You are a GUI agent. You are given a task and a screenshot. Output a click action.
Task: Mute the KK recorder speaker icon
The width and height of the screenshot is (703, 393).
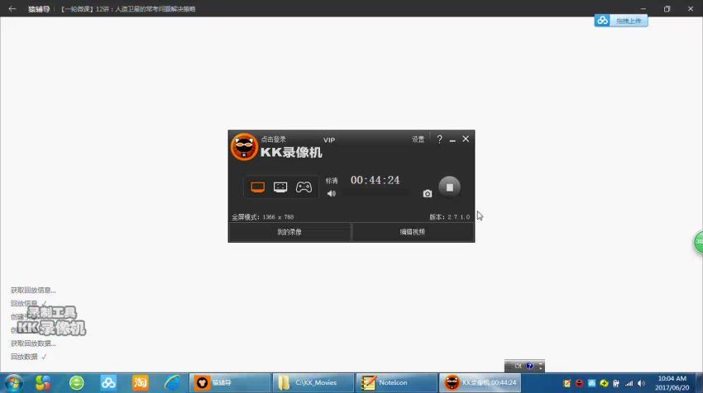[x=332, y=194]
